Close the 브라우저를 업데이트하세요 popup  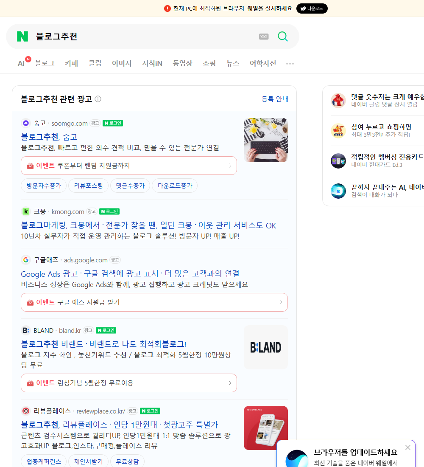click(x=408, y=447)
